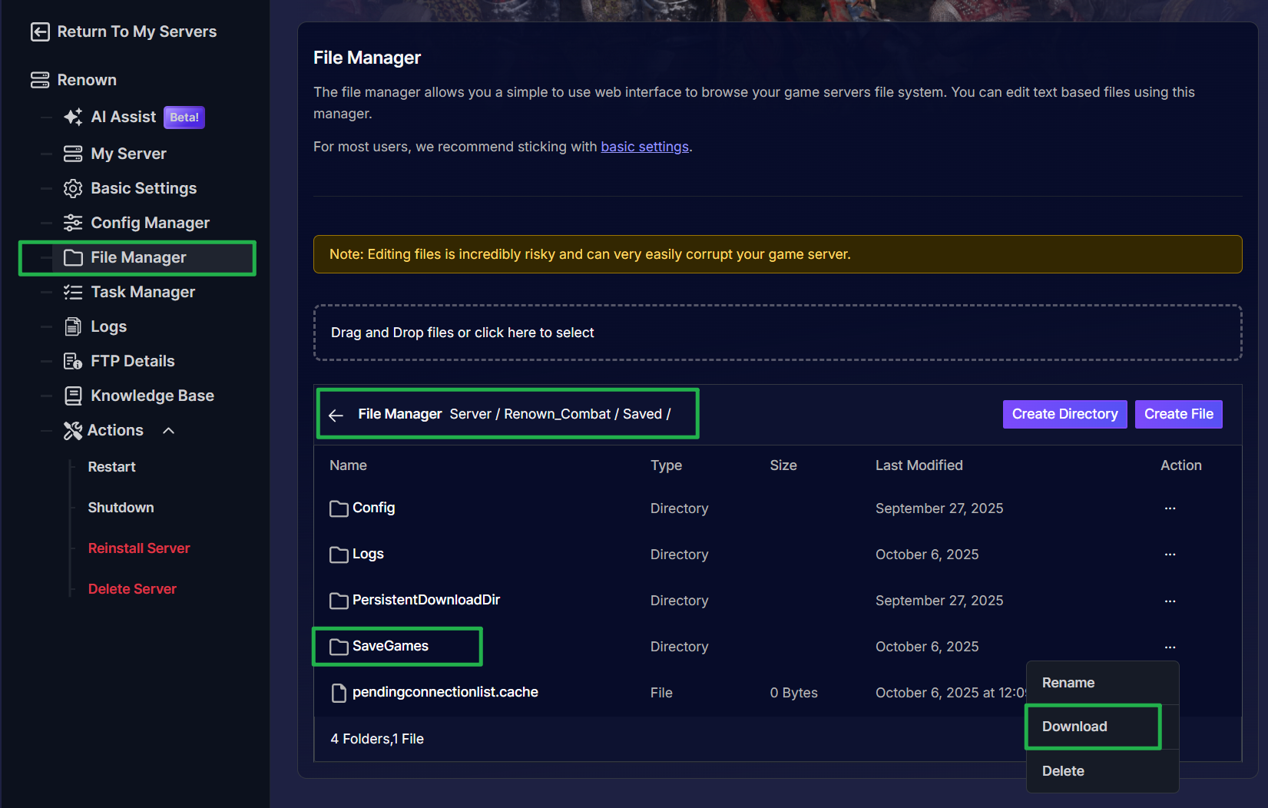The width and height of the screenshot is (1268, 808).
Task: Click the drag and drop upload area
Action: pos(777,333)
